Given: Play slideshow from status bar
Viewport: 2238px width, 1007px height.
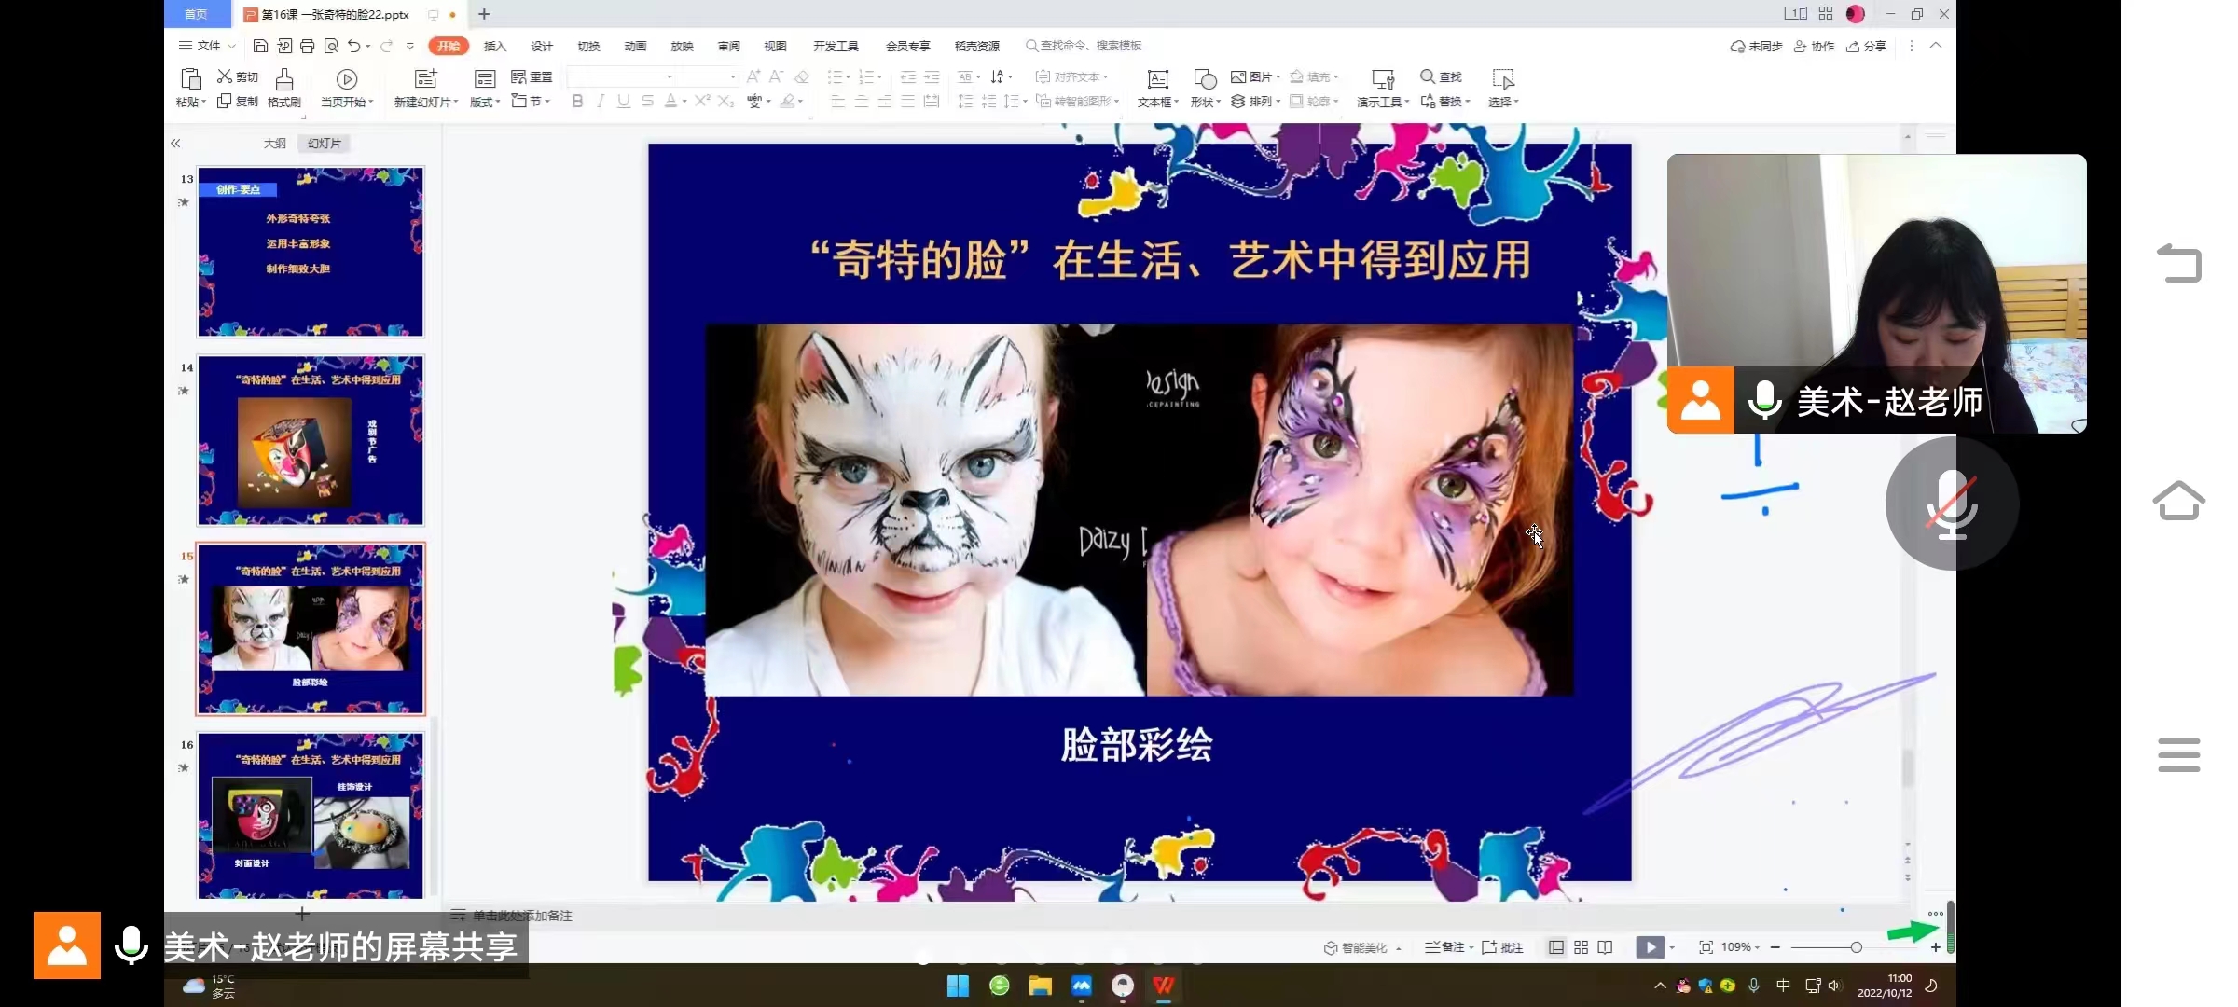Looking at the screenshot, I should click(x=1650, y=947).
